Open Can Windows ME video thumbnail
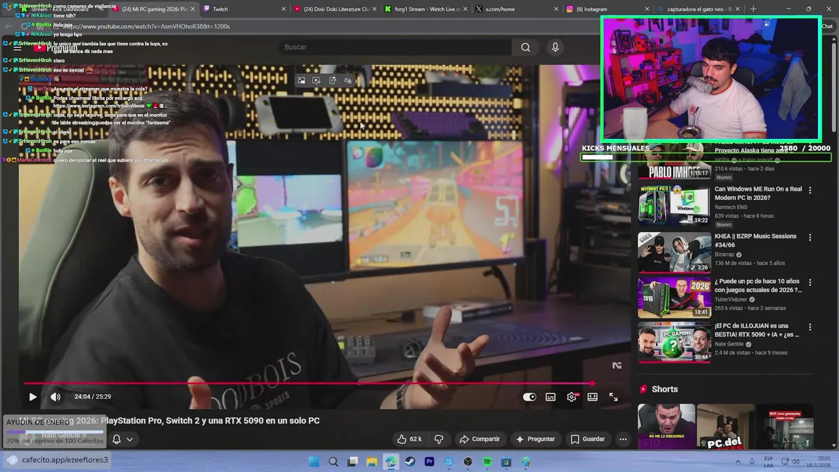The image size is (839, 472). (x=674, y=205)
